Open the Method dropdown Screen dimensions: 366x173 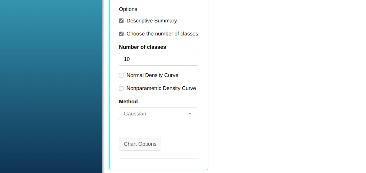(x=158, y=114)
